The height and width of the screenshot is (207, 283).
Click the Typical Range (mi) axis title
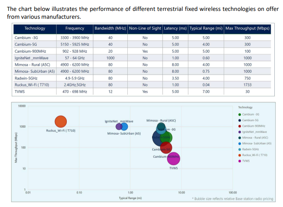tap(130, 198)
